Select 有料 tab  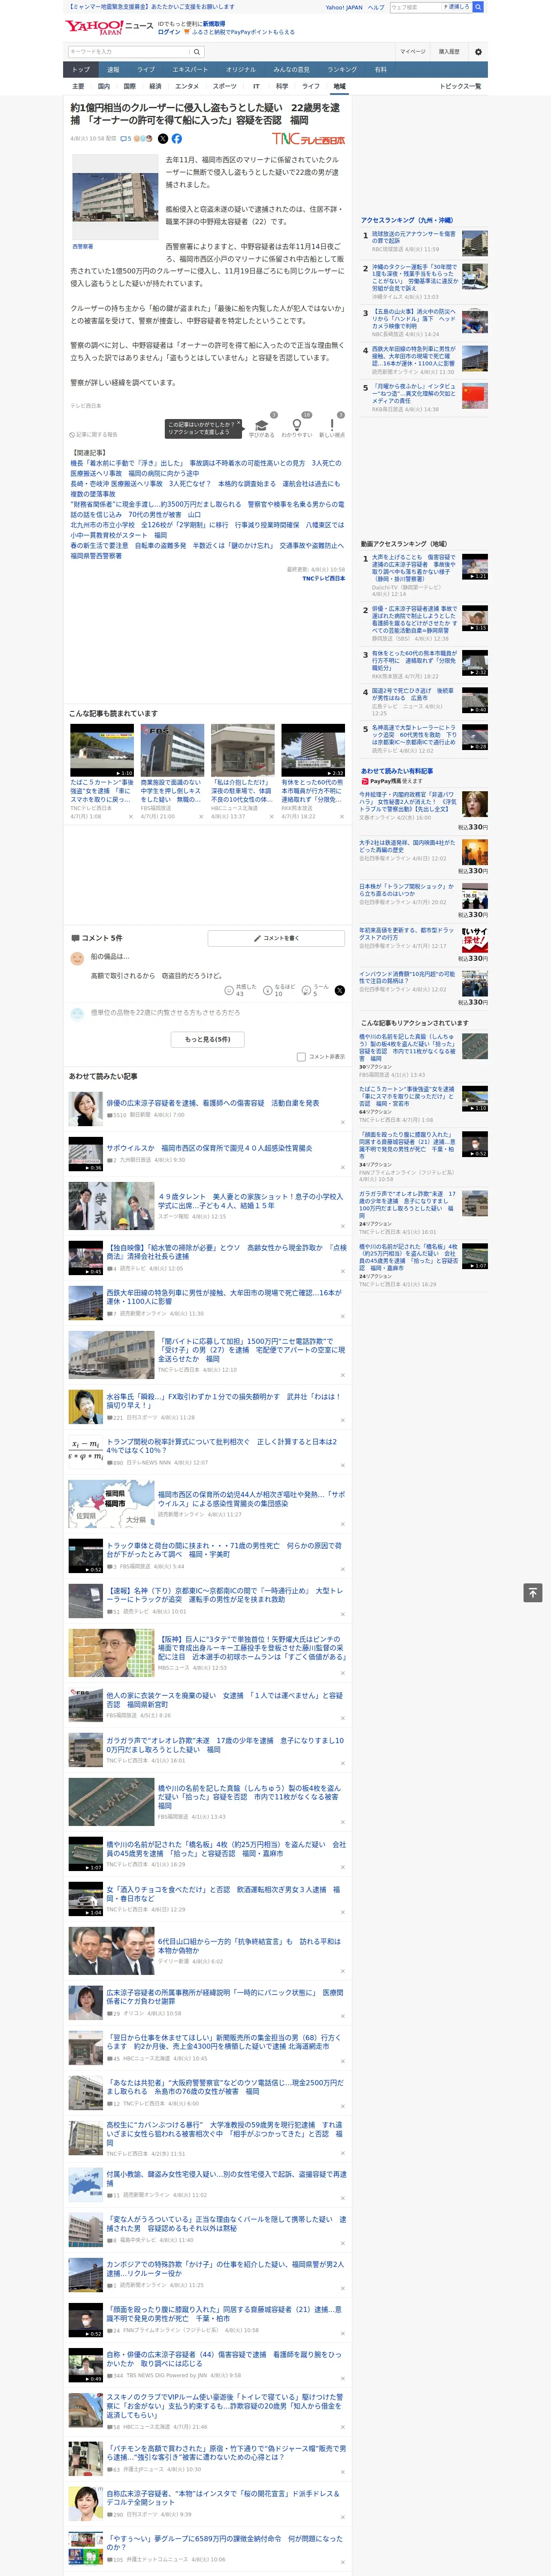coord(380,70)
